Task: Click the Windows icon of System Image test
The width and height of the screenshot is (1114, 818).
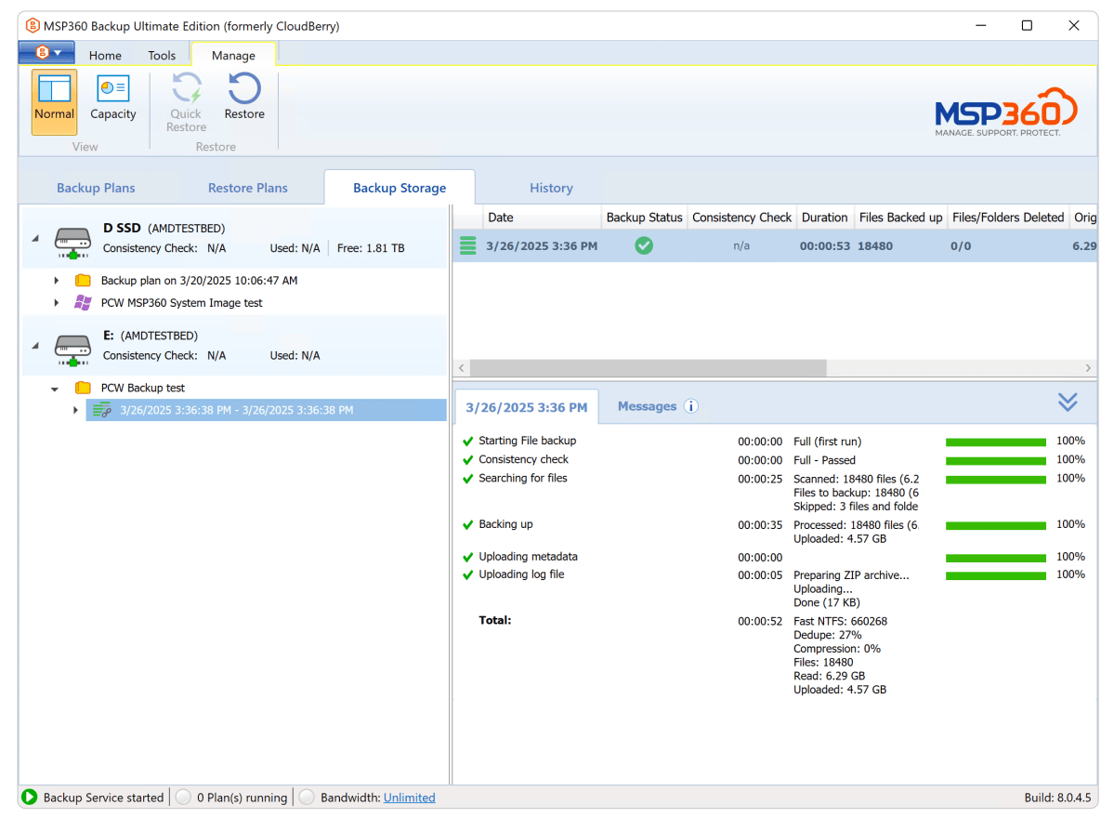Action: point(83,303)
